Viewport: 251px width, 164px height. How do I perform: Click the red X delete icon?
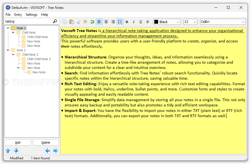pos(85,22)
